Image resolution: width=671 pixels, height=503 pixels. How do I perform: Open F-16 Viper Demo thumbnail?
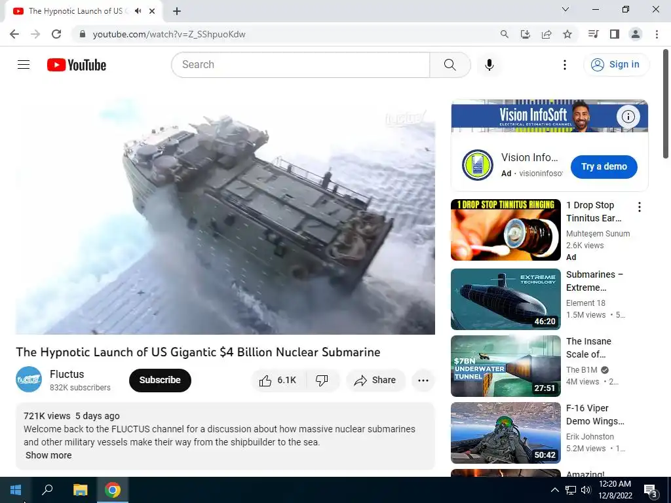505,433
